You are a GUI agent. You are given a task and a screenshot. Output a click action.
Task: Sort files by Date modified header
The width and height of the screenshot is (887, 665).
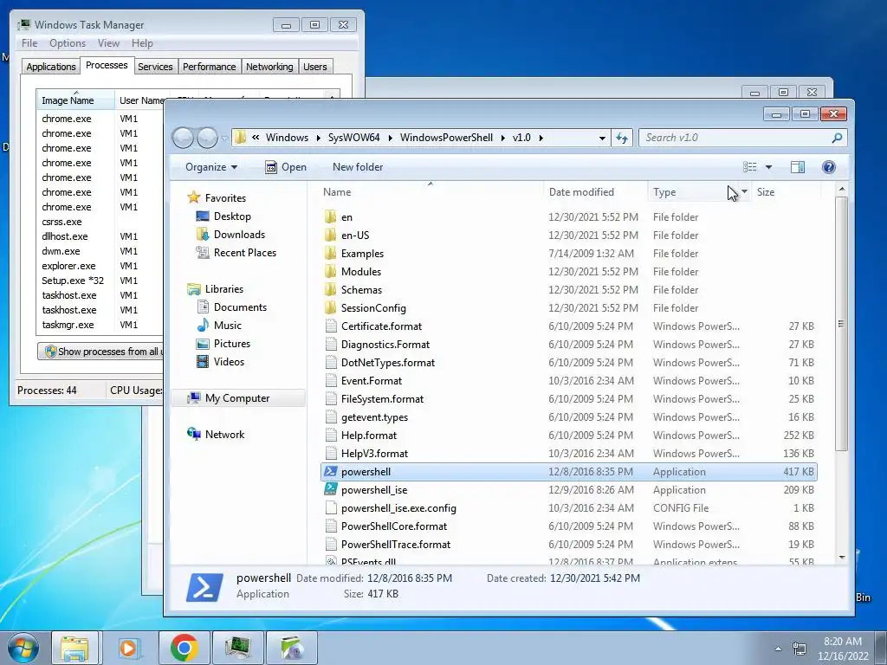tap(595, 191)
